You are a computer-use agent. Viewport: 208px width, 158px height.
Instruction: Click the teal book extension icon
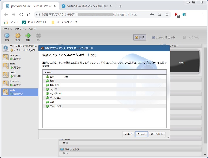184,14
